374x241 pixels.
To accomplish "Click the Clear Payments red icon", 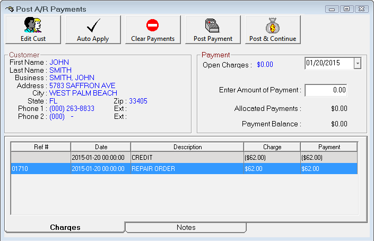I will click(x=153, y=25).
